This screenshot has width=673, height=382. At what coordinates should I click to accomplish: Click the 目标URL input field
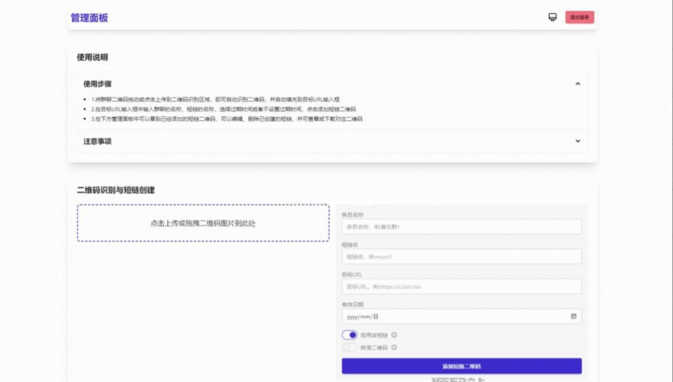pos(460,286)
